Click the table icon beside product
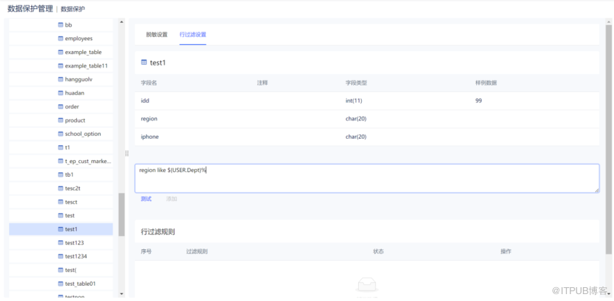This screenshot has height=301, width=614. (60, 120)
